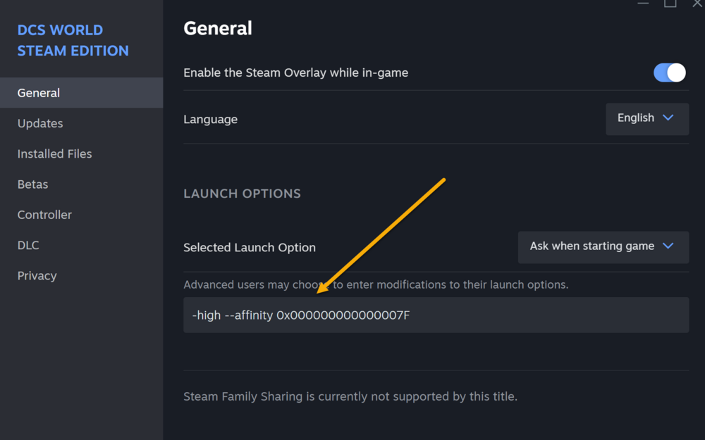Open the English language dropdown
The width and height of the screenshot is (705, 440).
[x=646, y=118]
